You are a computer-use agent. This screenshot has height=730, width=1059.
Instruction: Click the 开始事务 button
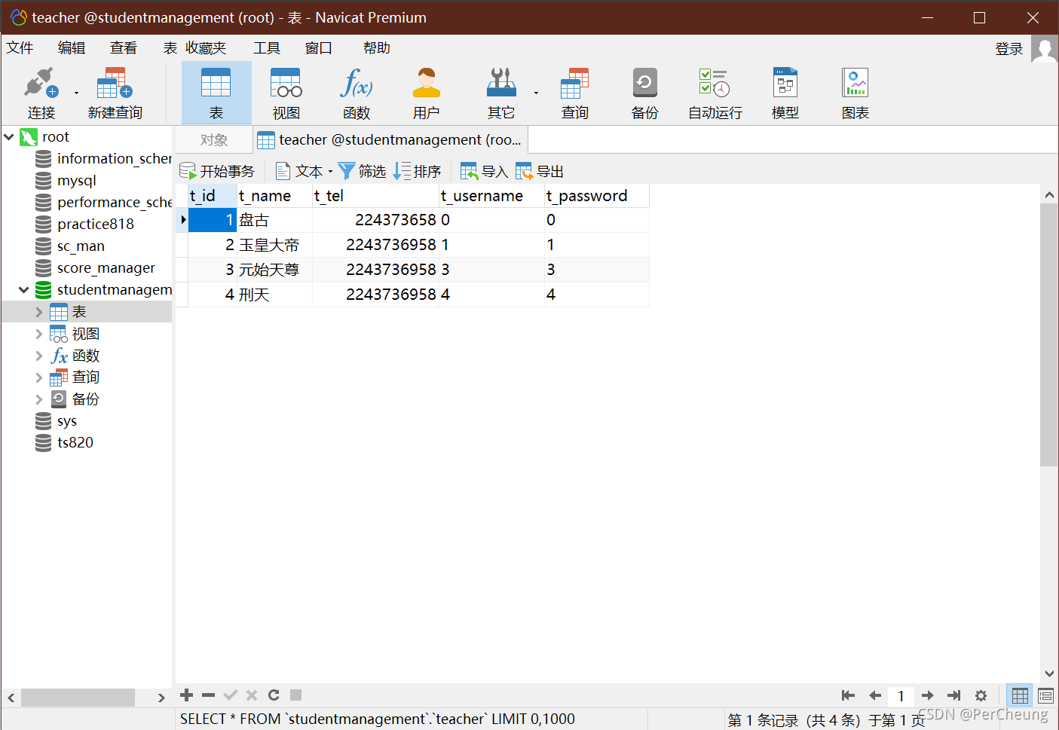[x=218, y=172]
